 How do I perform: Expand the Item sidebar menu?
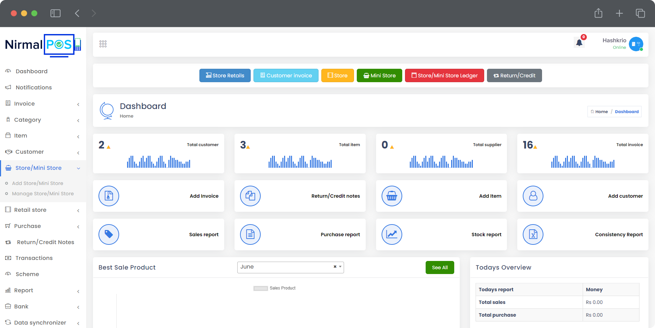point(43,135)
